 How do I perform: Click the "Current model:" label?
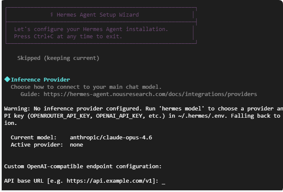[33, 137]
